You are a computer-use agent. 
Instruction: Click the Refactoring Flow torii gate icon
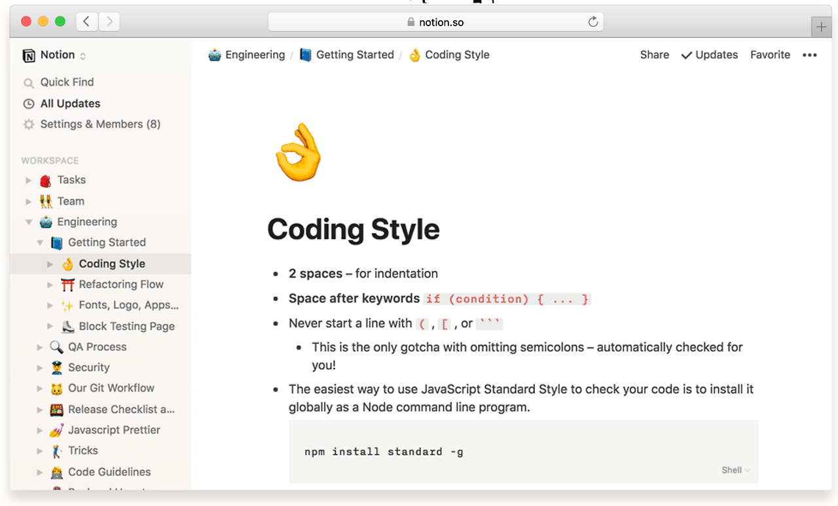67,285
